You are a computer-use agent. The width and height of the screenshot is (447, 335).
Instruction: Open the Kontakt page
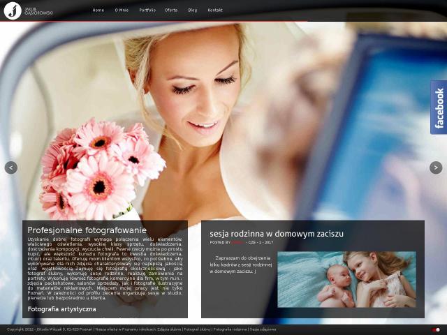pos(215,10)
